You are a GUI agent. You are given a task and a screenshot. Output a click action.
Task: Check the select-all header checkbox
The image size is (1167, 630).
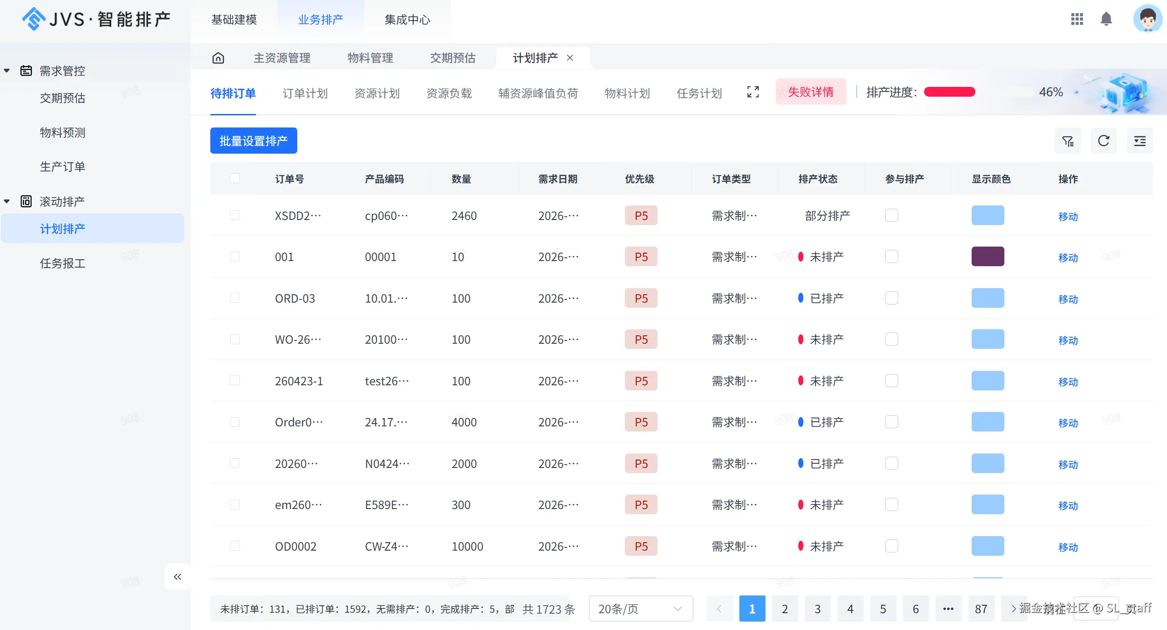(x=235, y=178)
